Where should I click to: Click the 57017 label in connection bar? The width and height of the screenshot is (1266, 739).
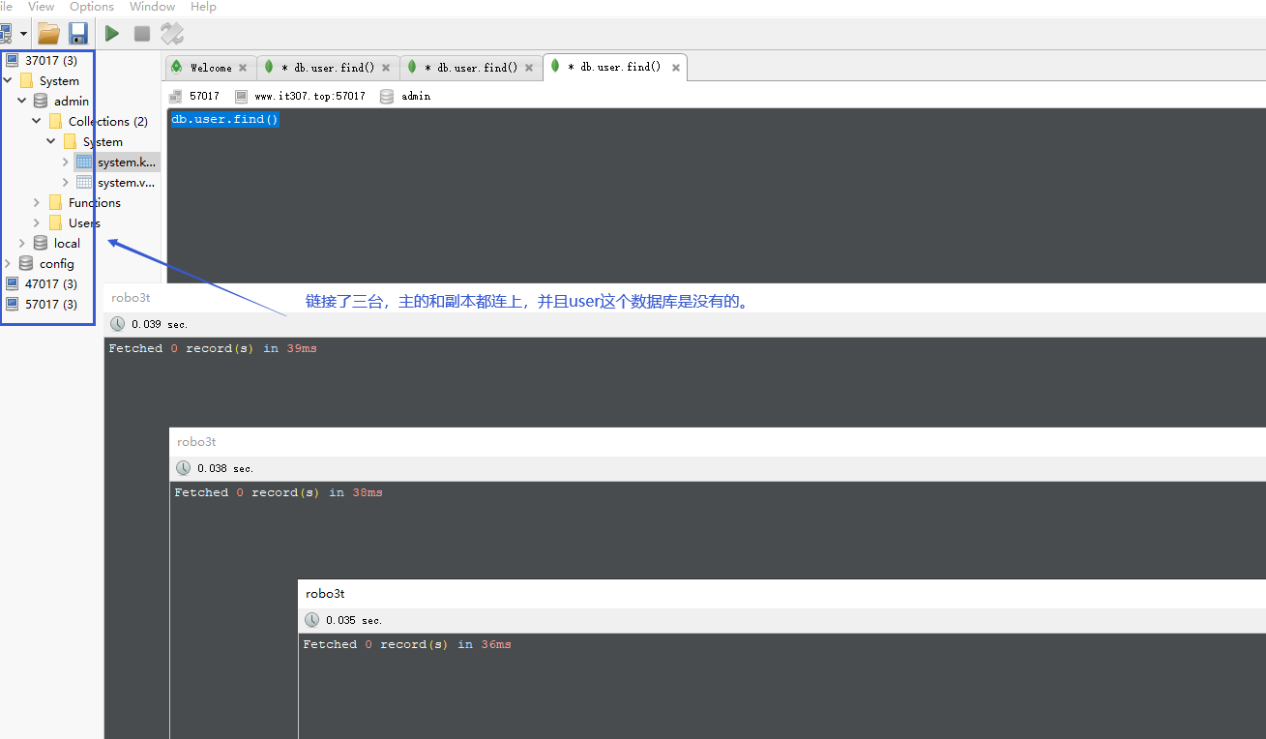pos(204,97)
